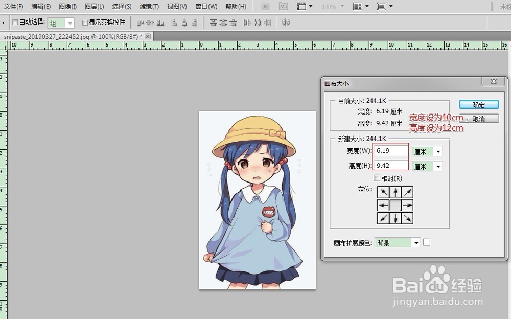Set anchor to bottom-center arrow
Viewport: 511px width, 319px height.
coord(396,218)
